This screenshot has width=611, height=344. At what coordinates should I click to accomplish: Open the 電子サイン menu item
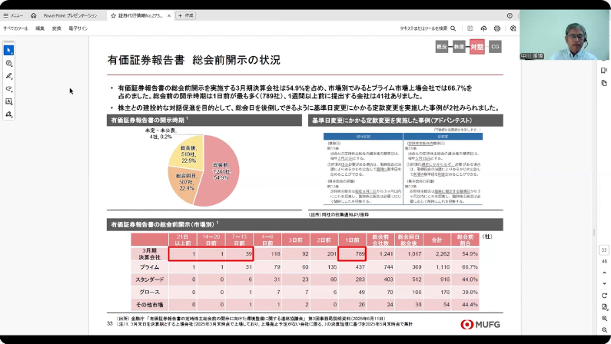(x=78, y=28)
